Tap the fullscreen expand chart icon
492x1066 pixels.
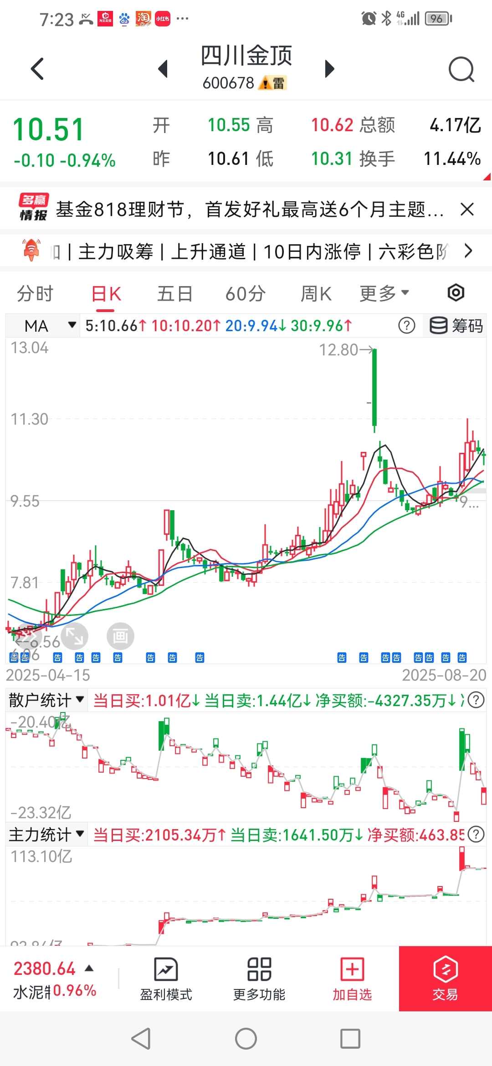(74, 636)
